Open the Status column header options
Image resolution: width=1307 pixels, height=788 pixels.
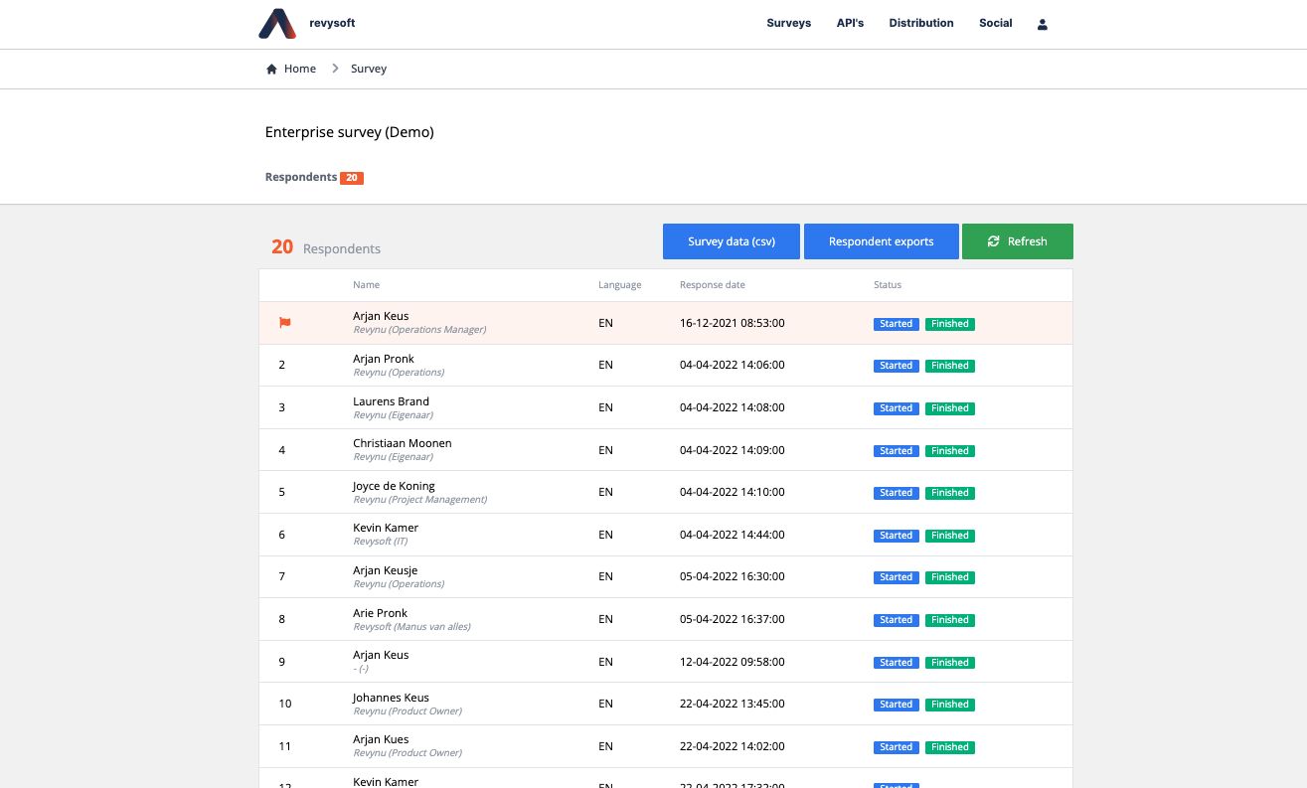(x=887, y=284)
